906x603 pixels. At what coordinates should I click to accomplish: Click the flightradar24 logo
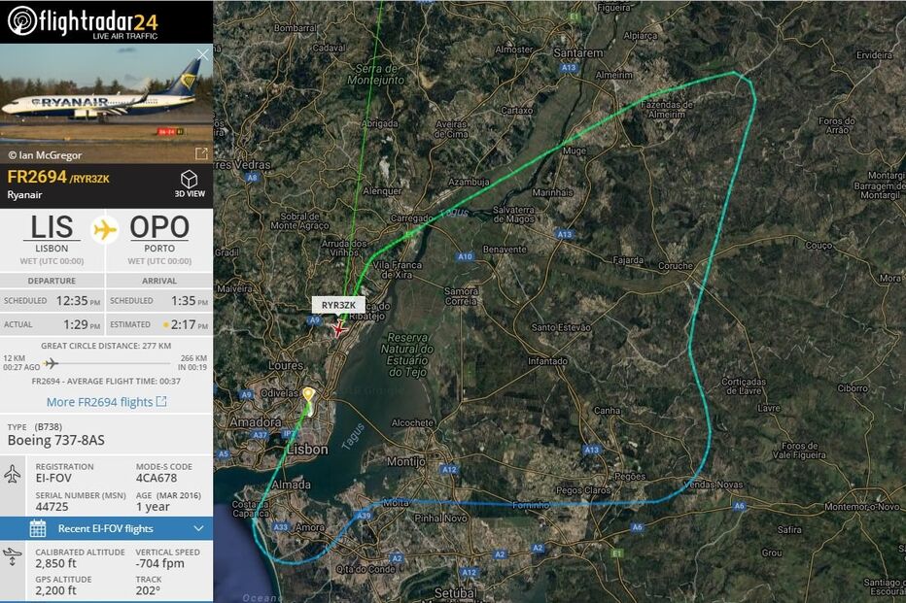point(83,22)
